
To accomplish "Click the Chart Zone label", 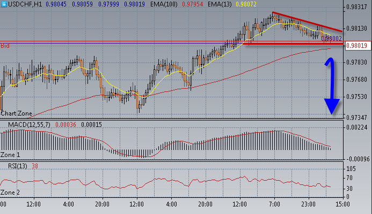I will coord(16,113).
